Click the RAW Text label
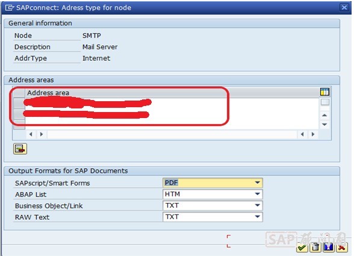 pyautogui.click(x=32, y=217)
